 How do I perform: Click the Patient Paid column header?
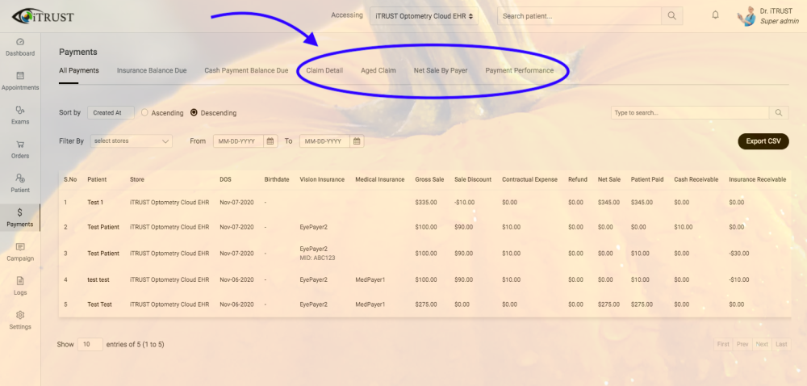tap(647, 179)
